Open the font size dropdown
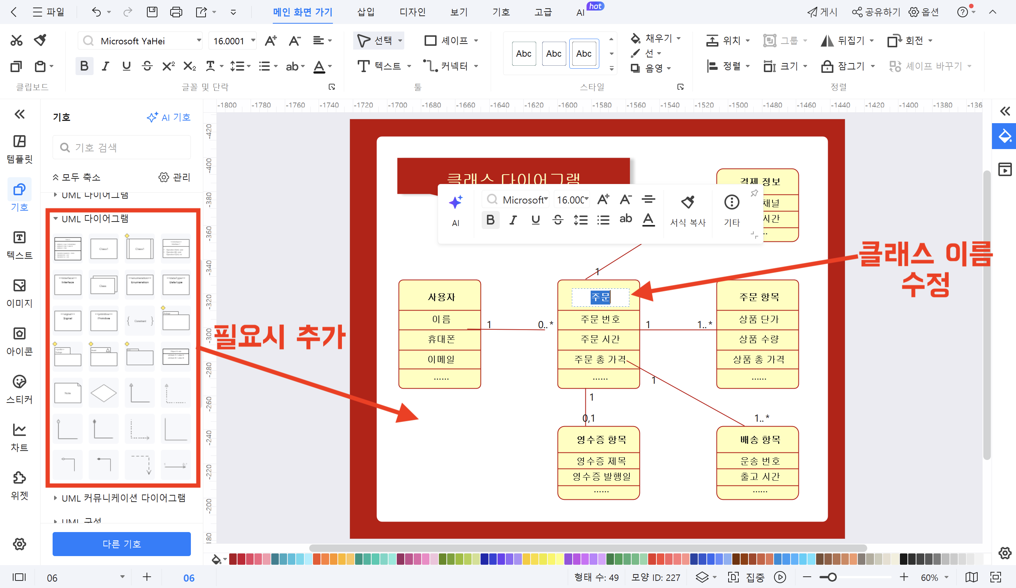The width and height of the screenshot is (1016, 588). (x=252, y=40)
